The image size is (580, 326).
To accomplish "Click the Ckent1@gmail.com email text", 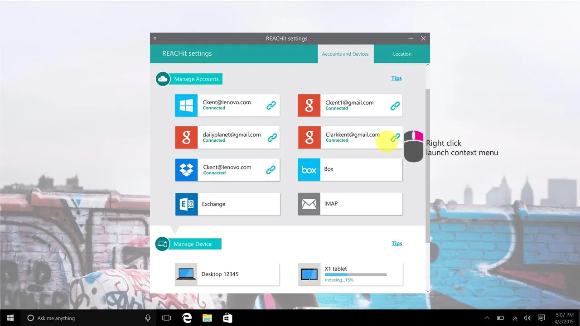I will [x=349, y=103].
